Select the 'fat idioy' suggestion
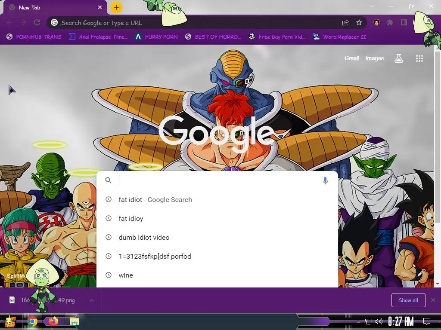The height and width of the screenshot is (330, 441). [217, 218]
